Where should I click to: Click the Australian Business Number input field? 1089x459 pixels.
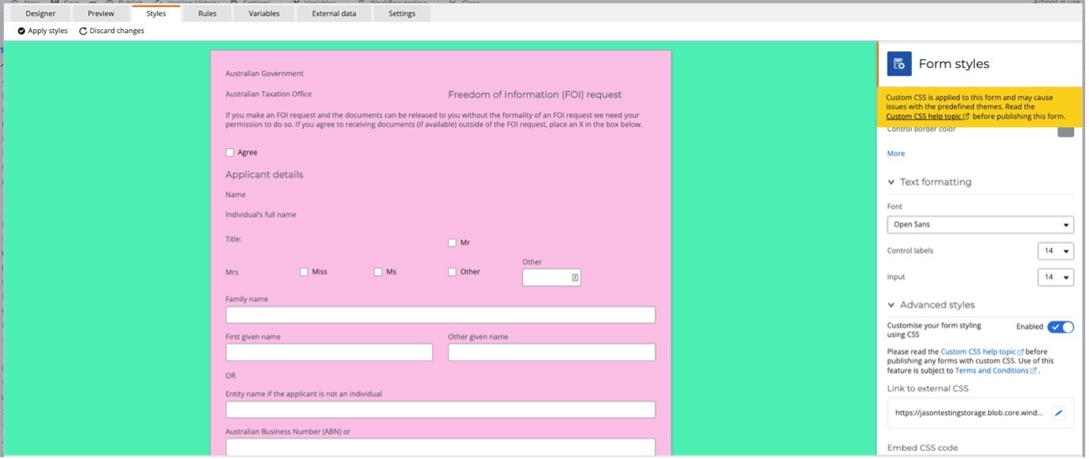click(441, 449)
